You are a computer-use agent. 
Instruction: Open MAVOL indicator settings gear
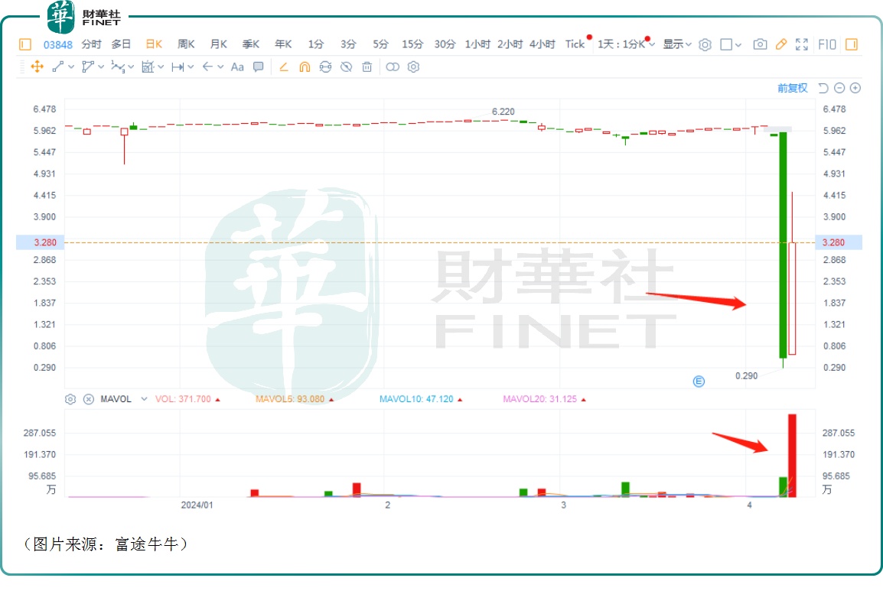tap(70, 399)
